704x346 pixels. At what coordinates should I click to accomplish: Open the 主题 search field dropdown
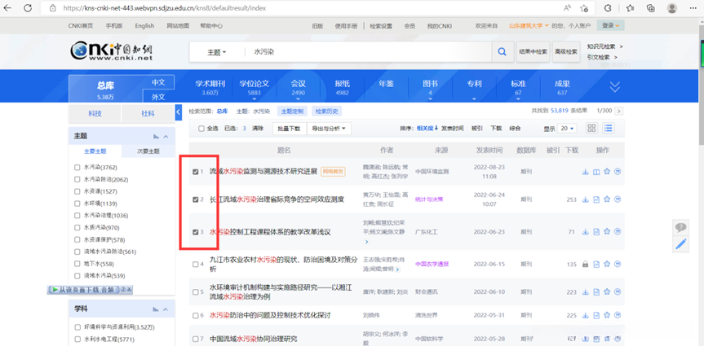click(217, 52)
